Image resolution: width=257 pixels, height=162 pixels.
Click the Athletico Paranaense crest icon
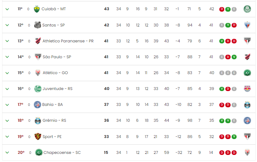[x=38, y=41]
